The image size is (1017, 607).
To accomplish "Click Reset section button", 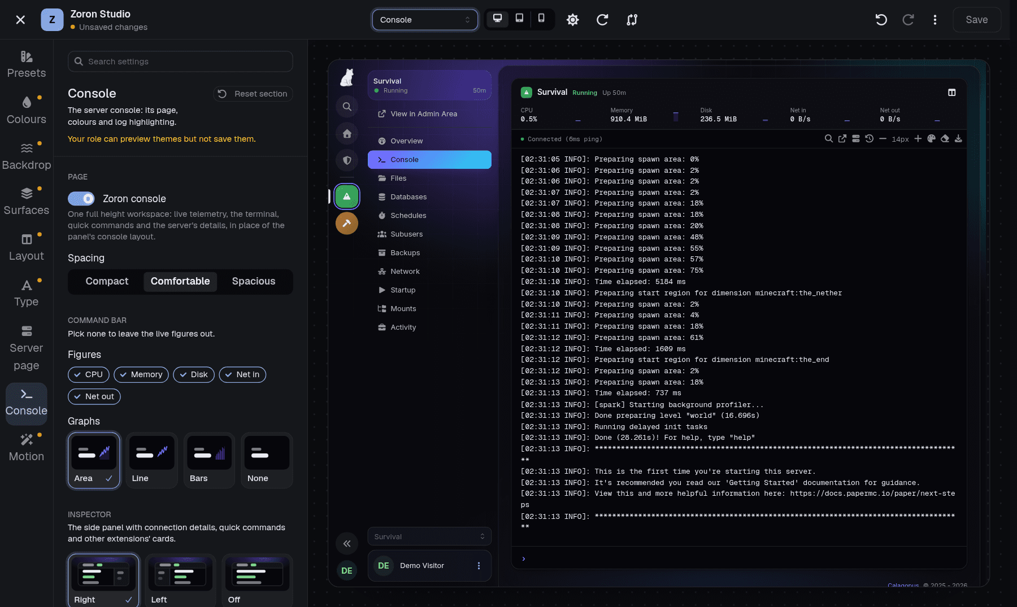I will click(x=253, y=94).
